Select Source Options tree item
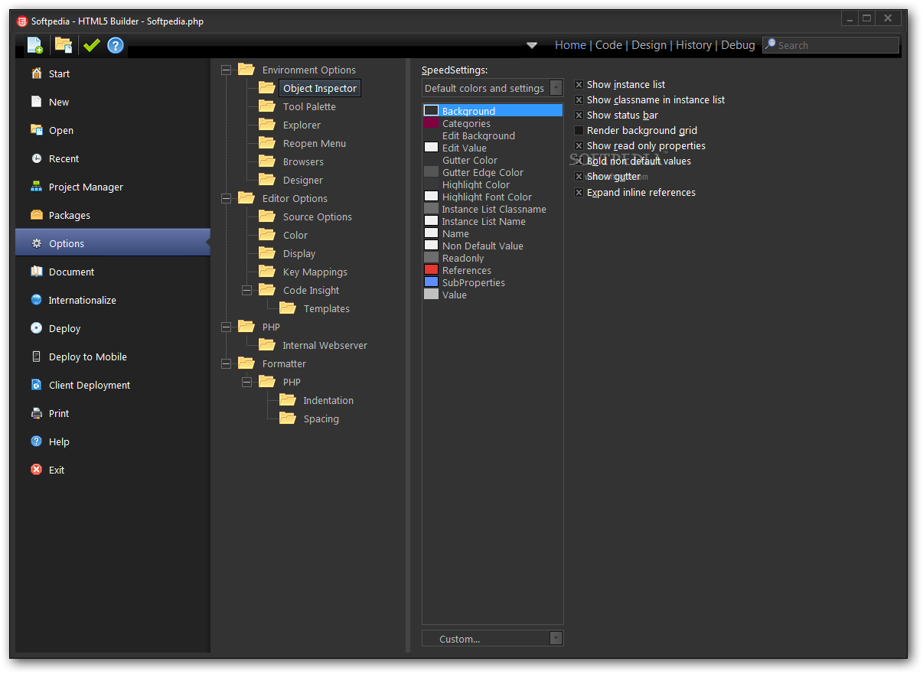 (x=317, y=217)
